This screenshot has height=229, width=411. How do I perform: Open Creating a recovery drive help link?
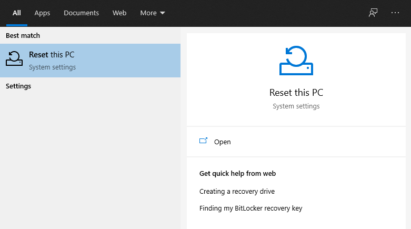[237, 192]
